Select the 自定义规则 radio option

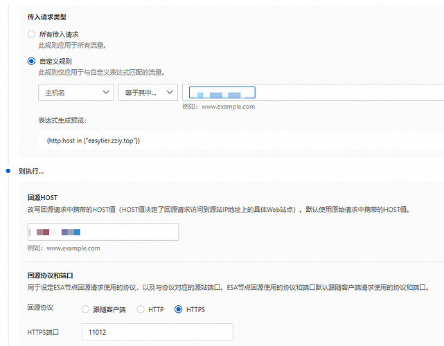[31, 61]
